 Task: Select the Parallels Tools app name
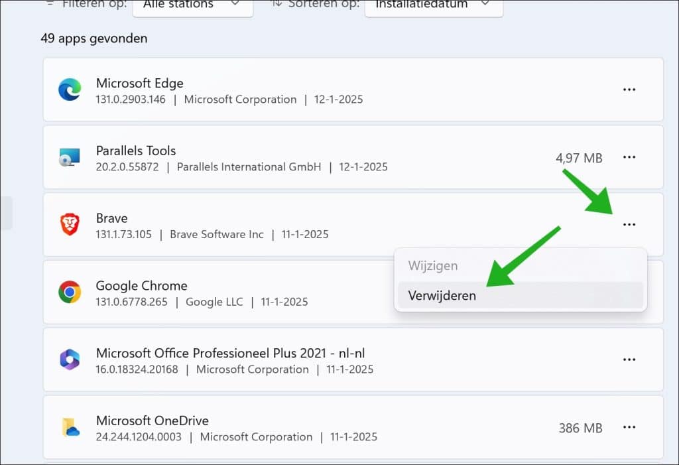(x=136, y=151)
